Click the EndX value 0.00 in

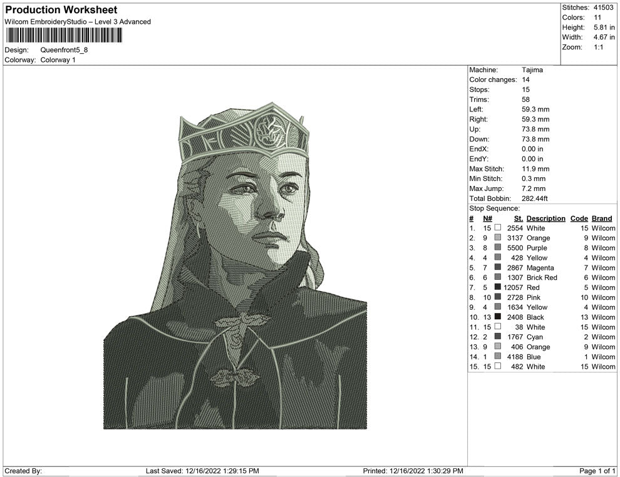click(532, 149)
